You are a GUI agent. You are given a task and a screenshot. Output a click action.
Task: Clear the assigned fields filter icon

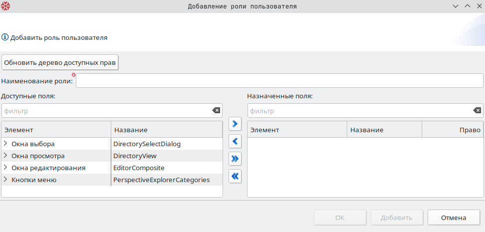[477, 110]
